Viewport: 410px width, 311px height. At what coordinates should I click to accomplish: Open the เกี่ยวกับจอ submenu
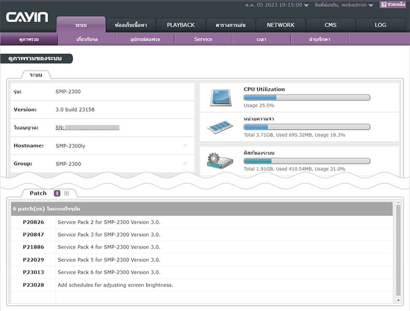(87, 39)
